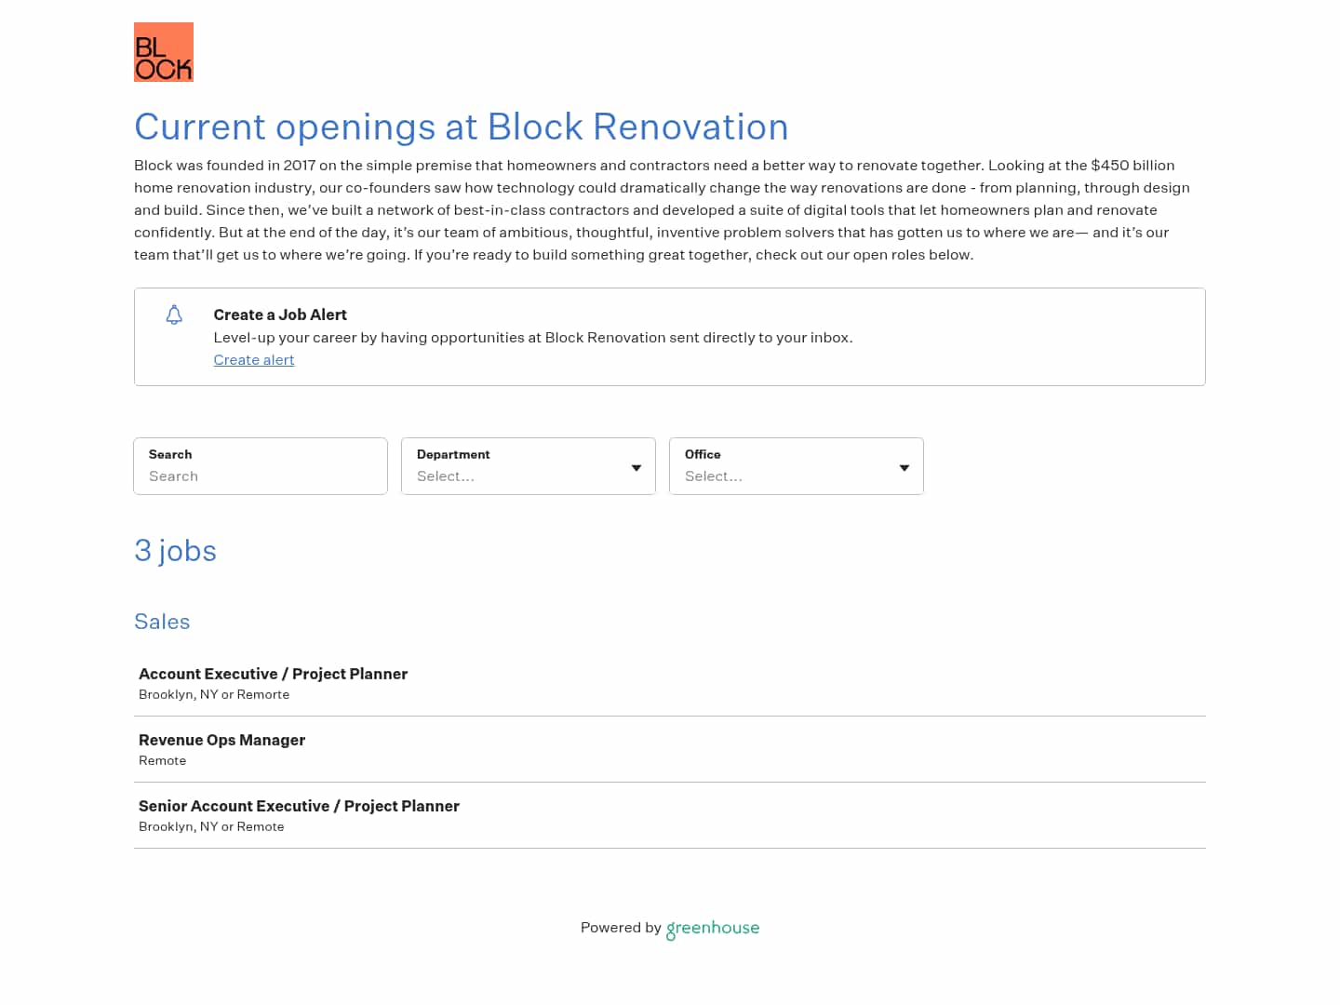The image size is (1340, 1005).
Task: Click the Sales department heading
Action: pos(162,622)
